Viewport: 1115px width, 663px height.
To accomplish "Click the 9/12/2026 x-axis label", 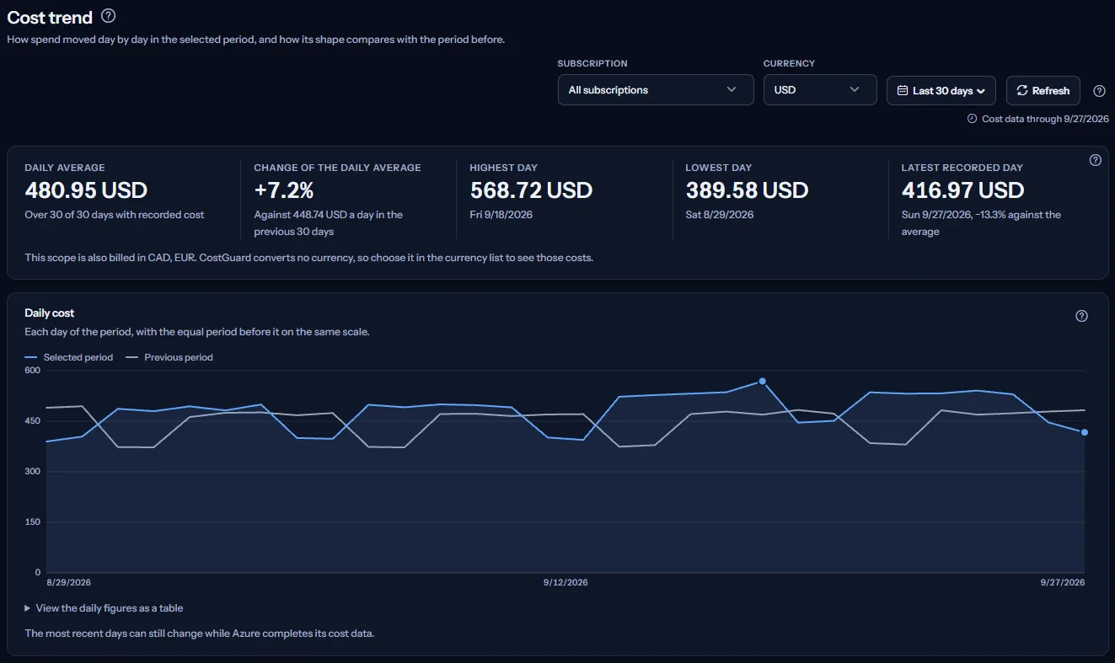I will [x=566, y=583].
